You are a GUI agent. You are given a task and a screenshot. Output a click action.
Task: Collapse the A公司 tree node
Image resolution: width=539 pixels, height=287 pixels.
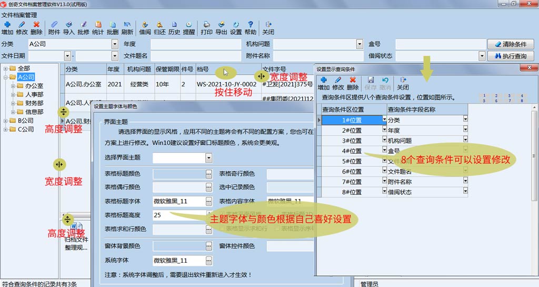click(x=5, y=77)
